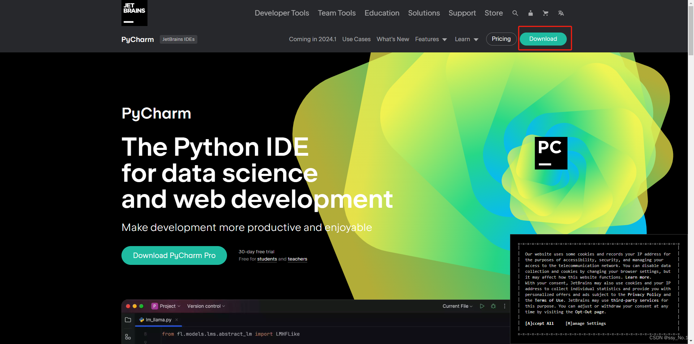This screenshot has height=344, width=694.
Task: Click Learn more in cookie notice
Action: click(638, 277)
